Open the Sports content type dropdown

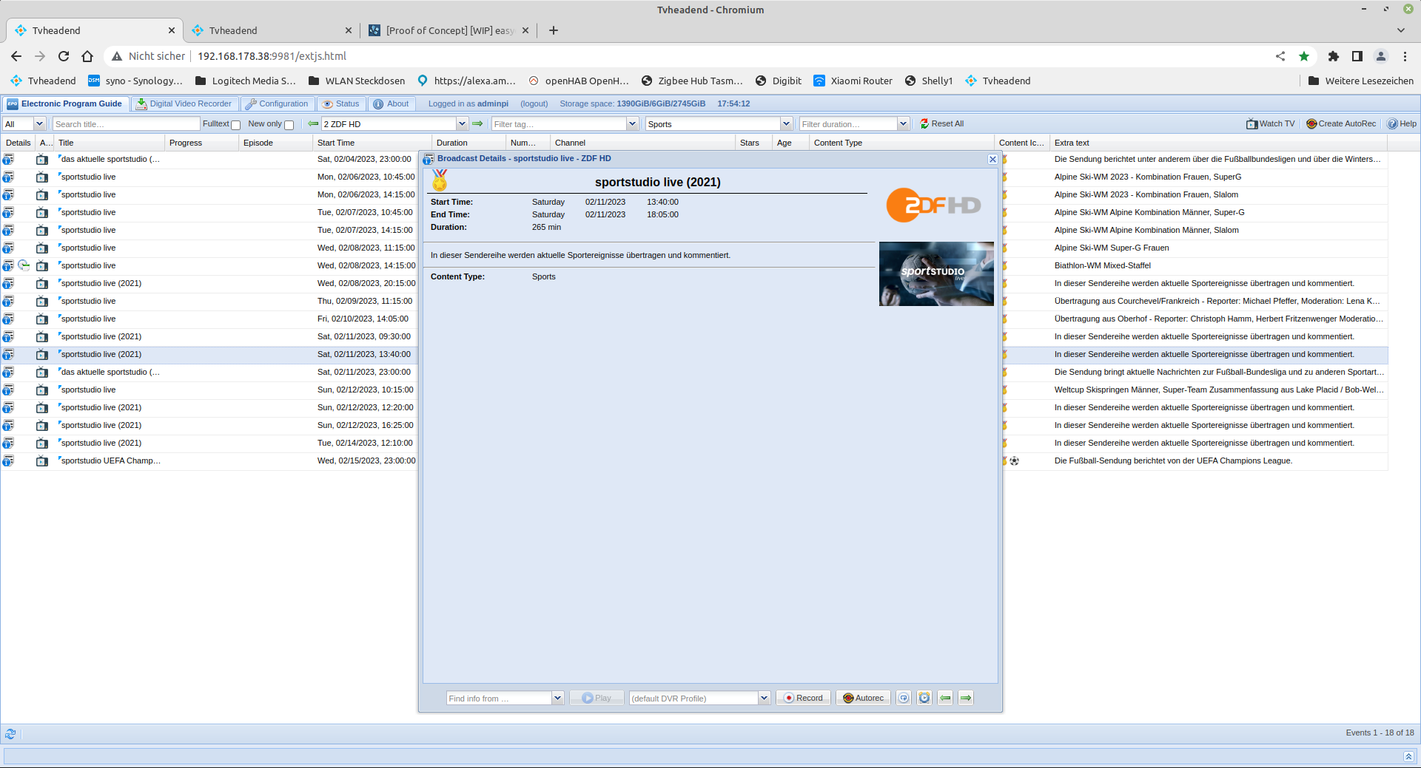tap(786, 124)
